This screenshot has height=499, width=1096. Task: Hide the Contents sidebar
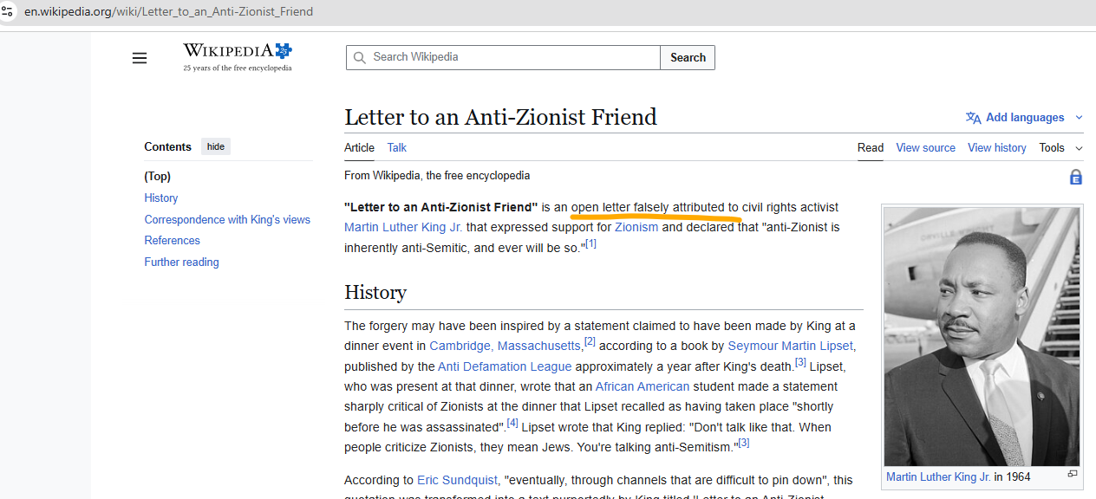click(216, 146)
